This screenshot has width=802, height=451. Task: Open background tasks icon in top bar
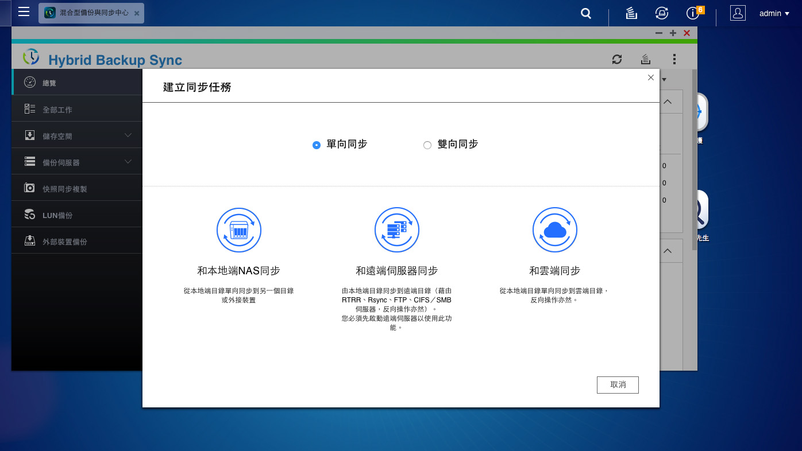tap(631, 13)
